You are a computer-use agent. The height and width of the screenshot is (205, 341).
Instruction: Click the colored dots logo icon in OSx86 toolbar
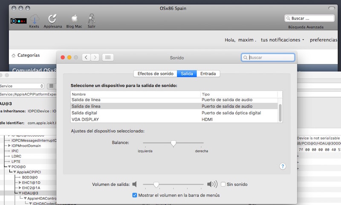(18, 21)
